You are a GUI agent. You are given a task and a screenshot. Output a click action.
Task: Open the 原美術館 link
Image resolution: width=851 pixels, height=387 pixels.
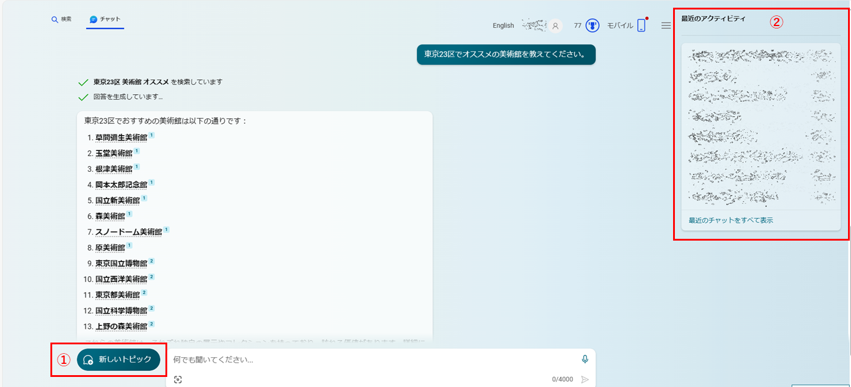(x=110, y=247)
